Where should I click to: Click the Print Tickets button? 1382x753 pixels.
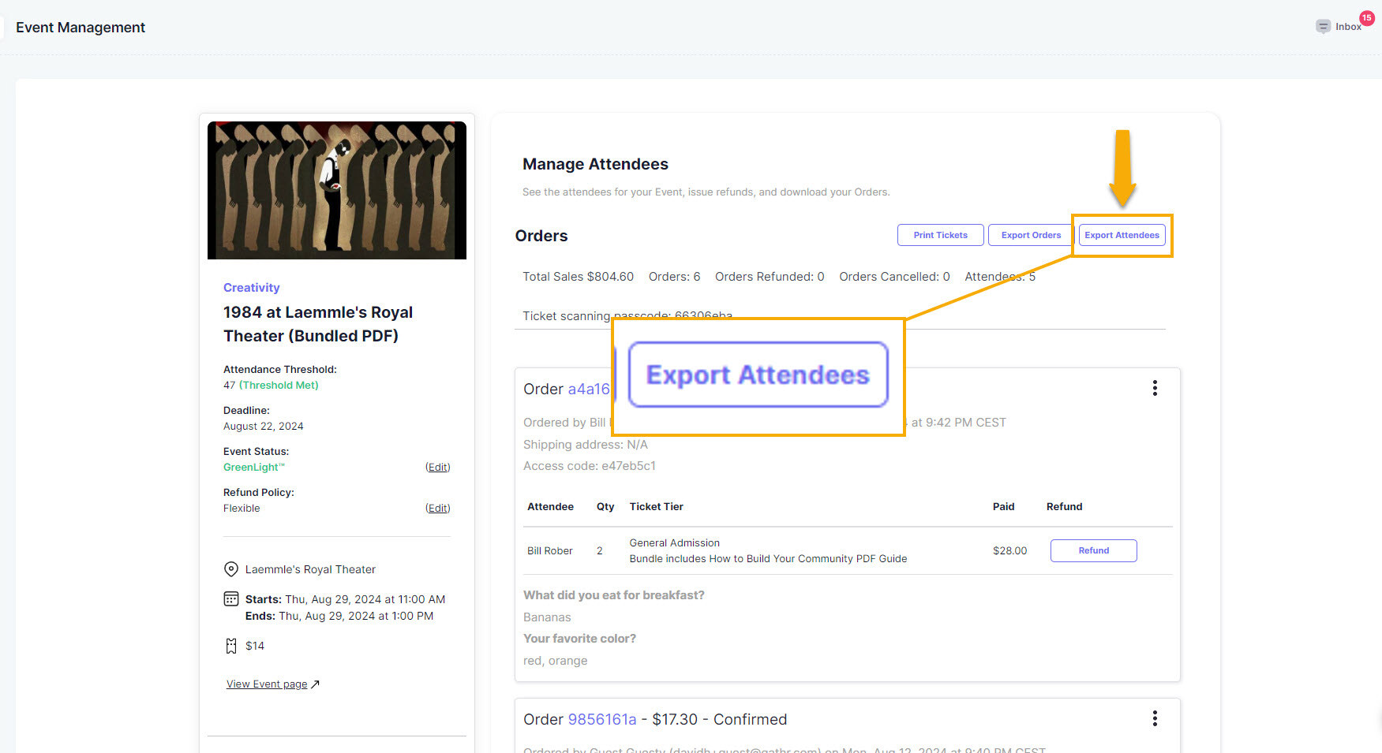point(940,235)
